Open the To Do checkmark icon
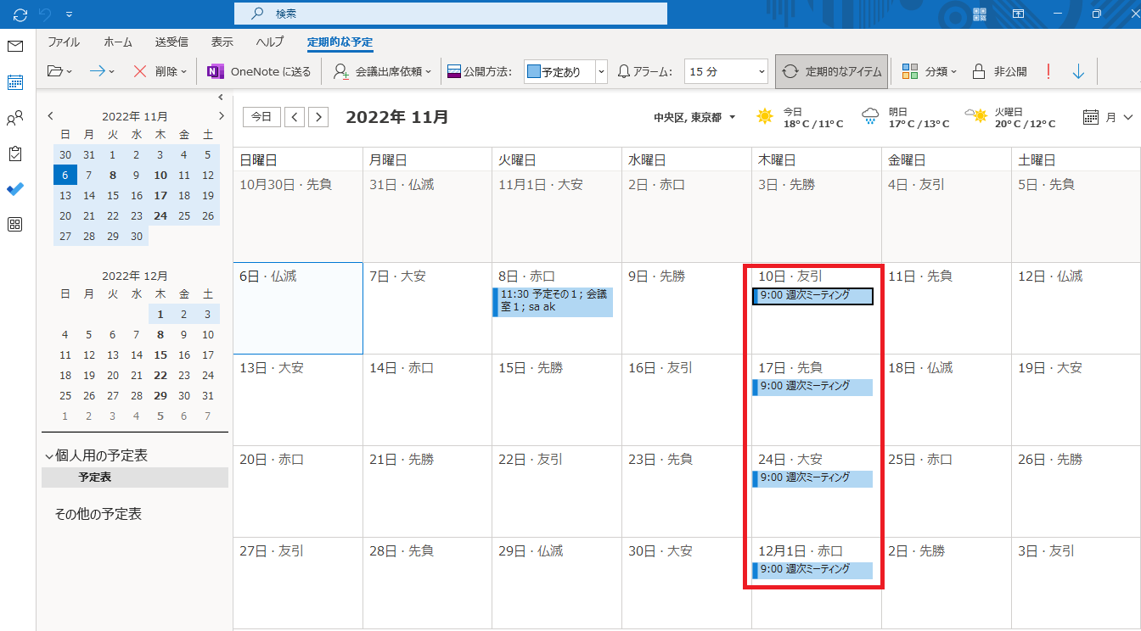Screen dimensions: 1141x631 coord(15,189)
